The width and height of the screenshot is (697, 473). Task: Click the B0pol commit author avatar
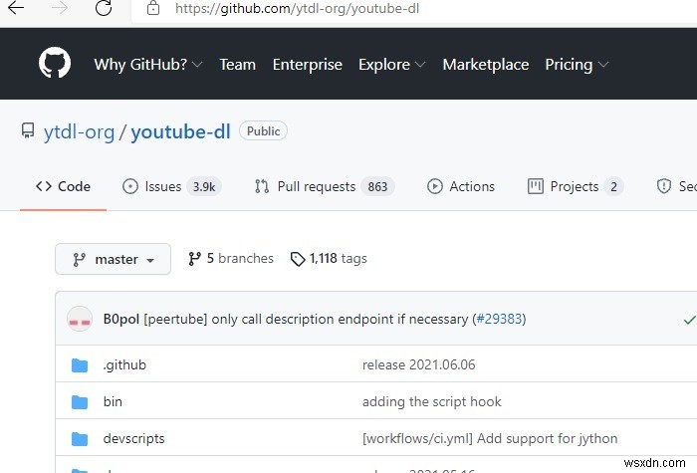pyautogui.click(x=80, y=320)
